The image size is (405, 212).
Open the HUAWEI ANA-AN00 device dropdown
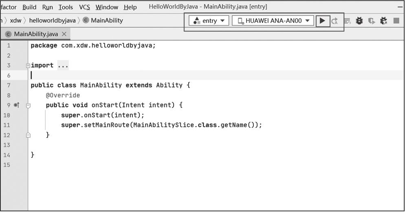coord(273,21)
